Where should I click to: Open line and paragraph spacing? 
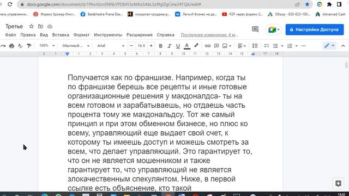[x=255, y=46]
